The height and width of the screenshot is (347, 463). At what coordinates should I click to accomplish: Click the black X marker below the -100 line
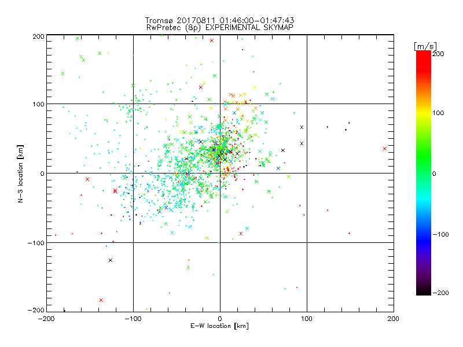click(111, 260)
